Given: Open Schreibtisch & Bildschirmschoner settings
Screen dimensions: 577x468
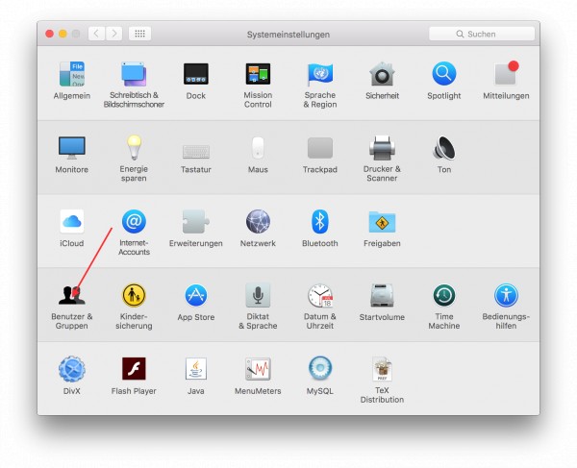Looking at the screenshot, I should tap(134, 74).
